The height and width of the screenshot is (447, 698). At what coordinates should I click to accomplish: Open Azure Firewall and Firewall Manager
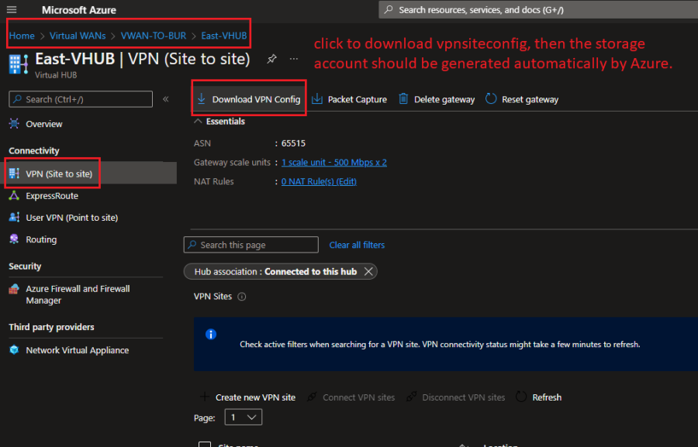click(x=78, y=294)
